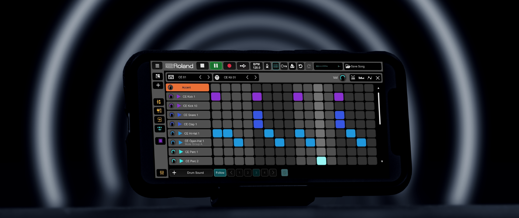This screenshot has height=218, width=519.
Task: Close the drum editor with X
Action: [x=378, y=78]
